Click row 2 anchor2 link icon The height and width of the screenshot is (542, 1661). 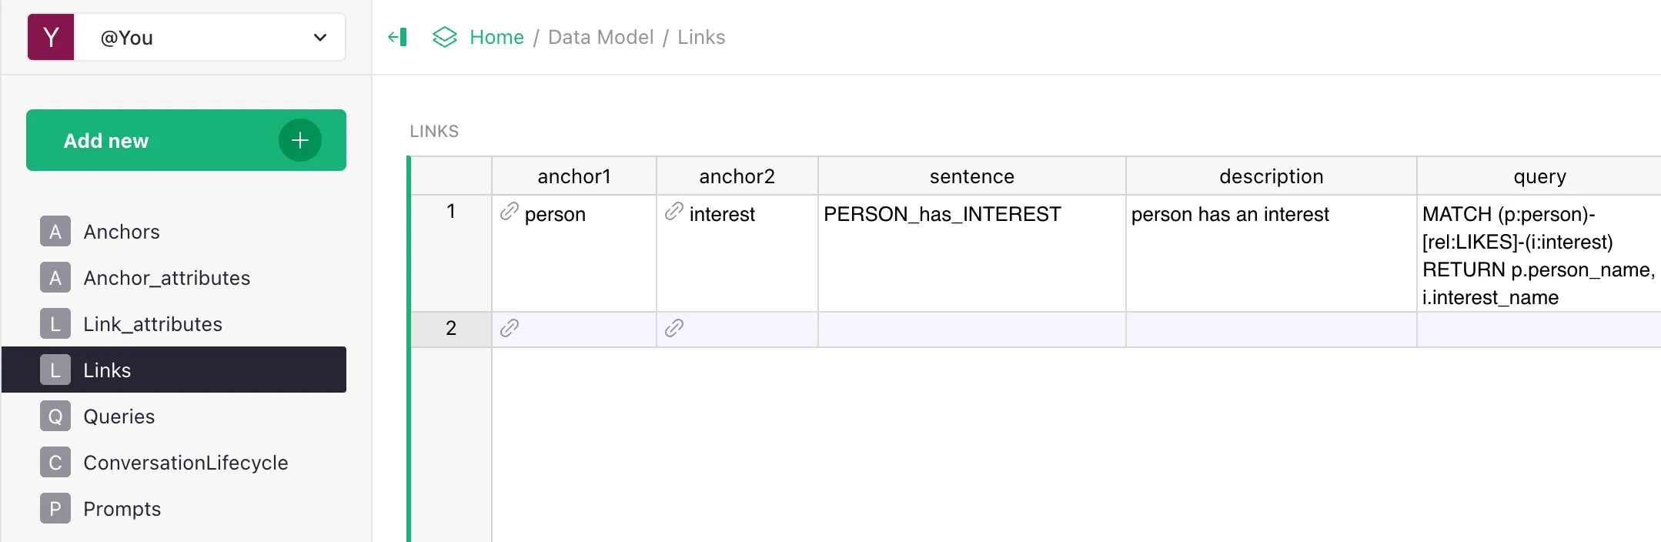[674, 328]
